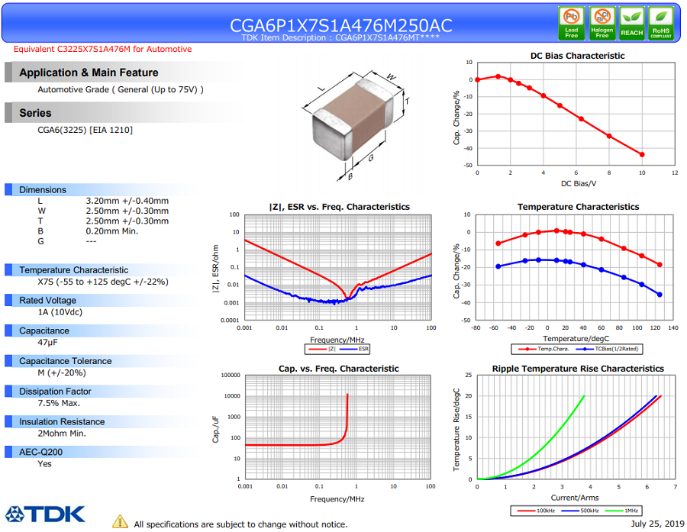This screenshot has height=532, width=687.
Task: Click the blue 500kHz legend entry
Action: (x=581, y=511)
